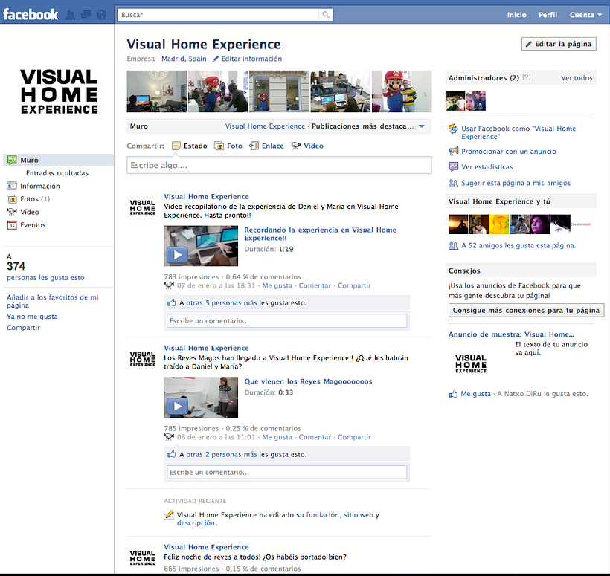
Task: Click Añadir a los favoritos de mi página
Action: coord(53,301)
